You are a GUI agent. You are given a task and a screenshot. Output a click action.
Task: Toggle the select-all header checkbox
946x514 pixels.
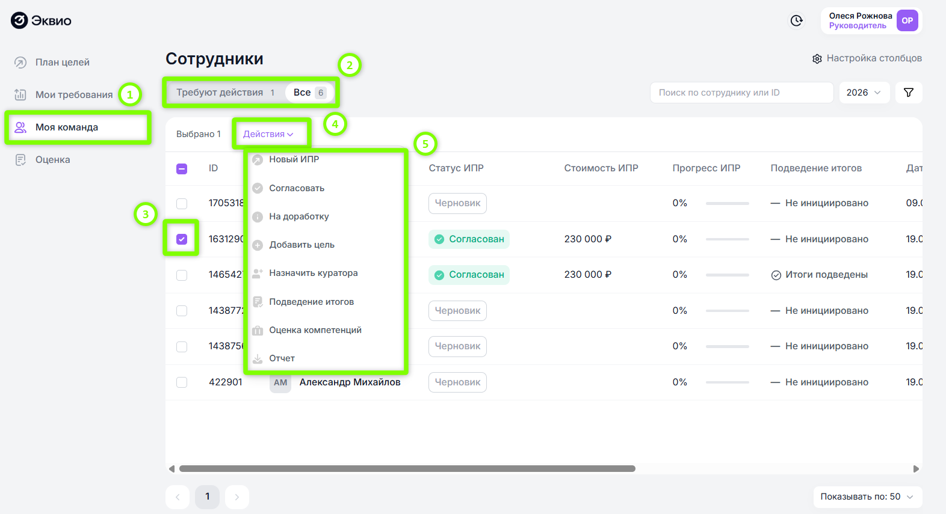point(182,169)
